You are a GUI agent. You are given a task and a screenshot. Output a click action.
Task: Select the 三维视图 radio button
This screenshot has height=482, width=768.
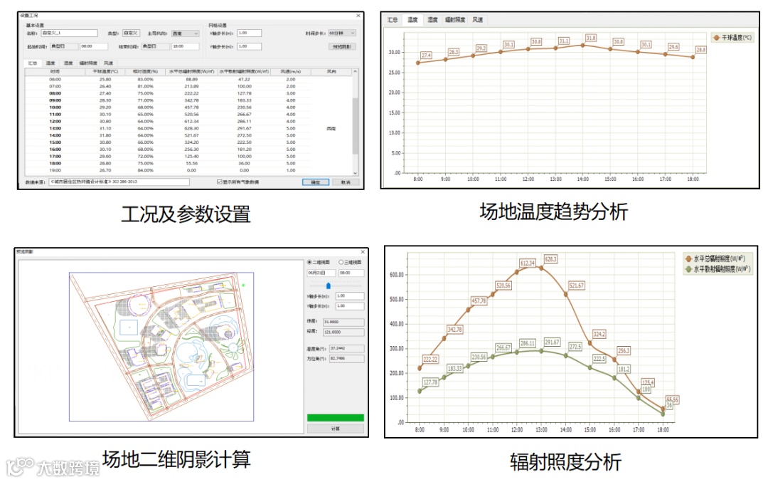click(x=341, y=262)
